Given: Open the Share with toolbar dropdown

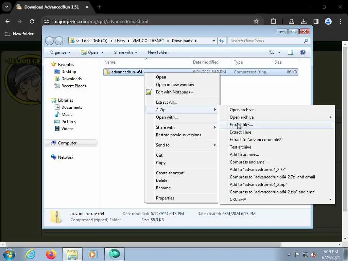Looking at the screenshot, I should (x=126, y=52).
